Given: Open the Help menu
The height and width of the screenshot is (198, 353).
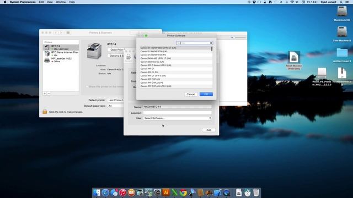Looking at the screenshot, I should click(x=72, y=2).
